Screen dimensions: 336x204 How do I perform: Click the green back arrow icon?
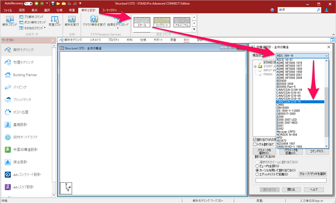pyautogui.click(x=36, y=3)
